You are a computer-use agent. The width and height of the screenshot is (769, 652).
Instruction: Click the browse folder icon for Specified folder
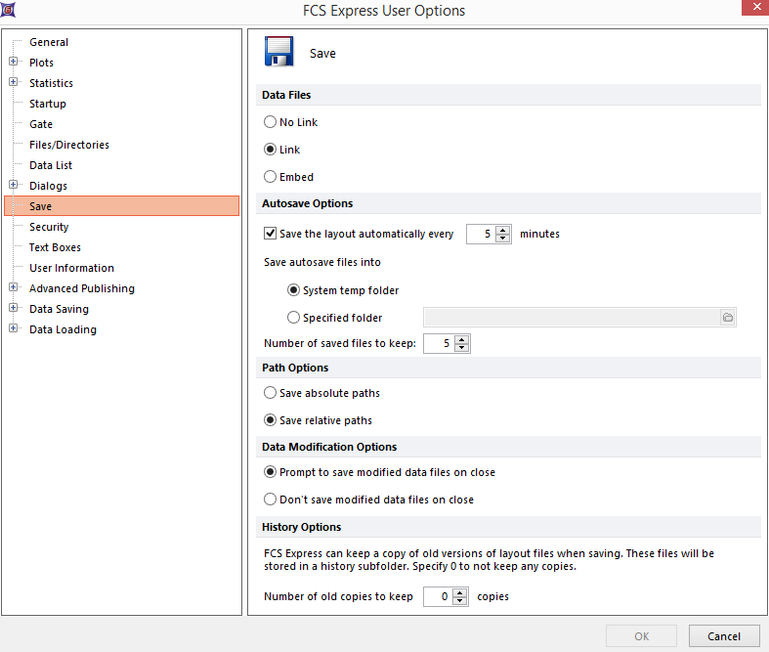(x=727, y=318)
